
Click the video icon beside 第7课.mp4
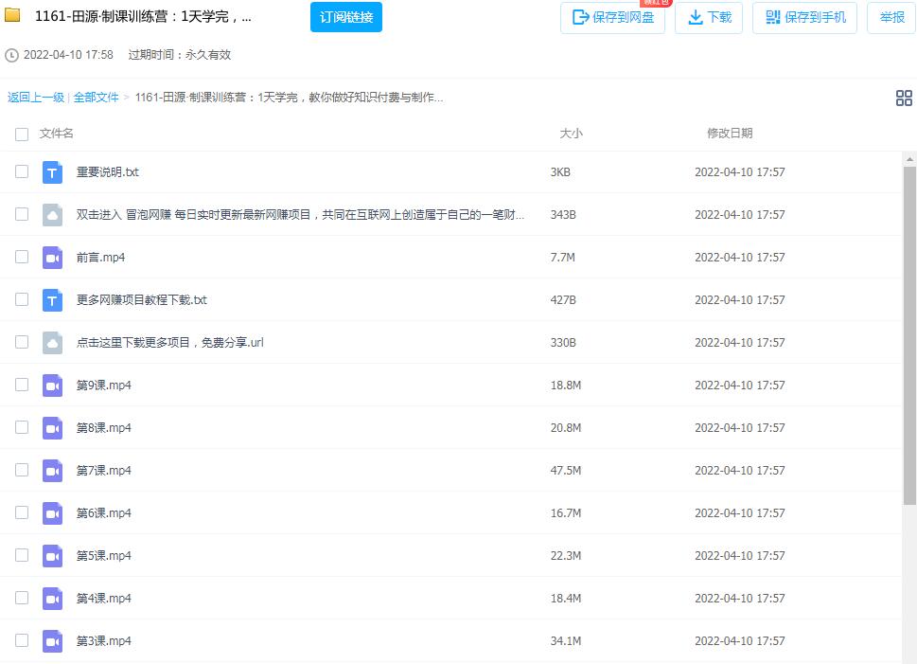pos(52,471)
